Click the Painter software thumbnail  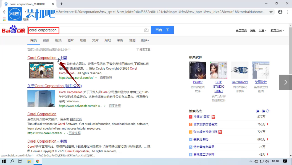click(198, 70)
